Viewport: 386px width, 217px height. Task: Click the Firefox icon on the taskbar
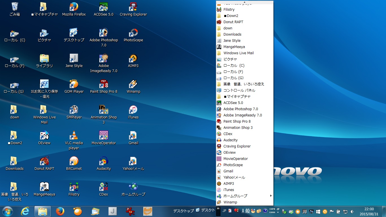(60, 211)
